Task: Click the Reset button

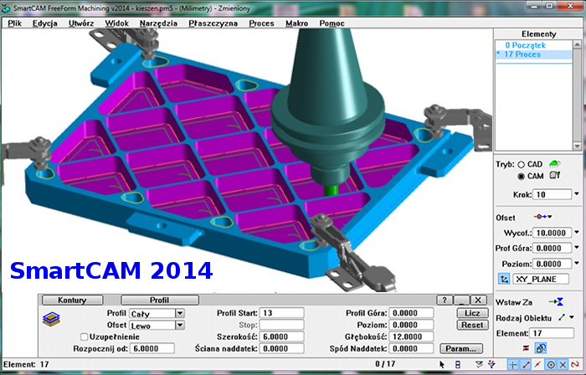Action: tap(472, 325)
